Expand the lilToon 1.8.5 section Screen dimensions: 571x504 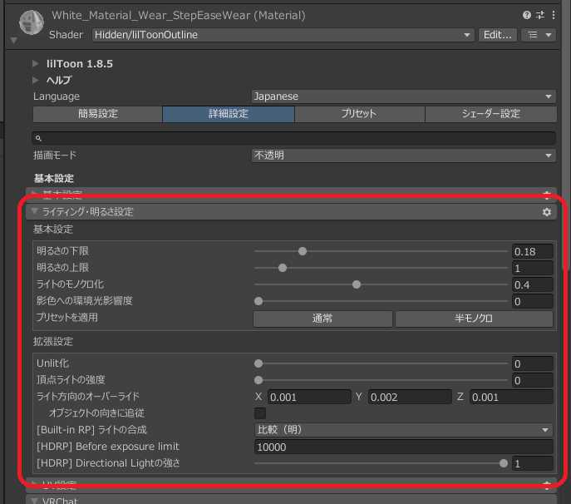35,64
